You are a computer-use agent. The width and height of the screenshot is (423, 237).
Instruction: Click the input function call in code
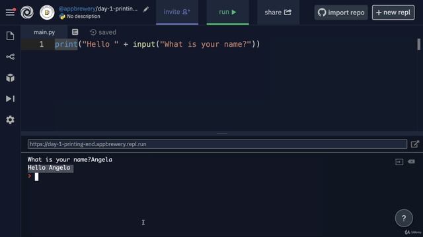(x=144, y=44)
